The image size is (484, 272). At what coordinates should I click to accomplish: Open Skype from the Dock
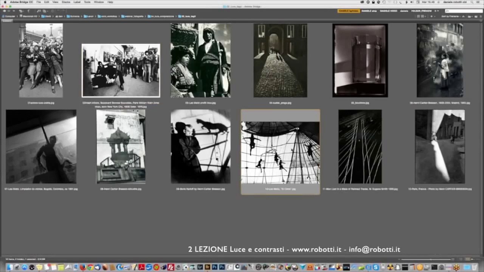(x=376, y=267)
